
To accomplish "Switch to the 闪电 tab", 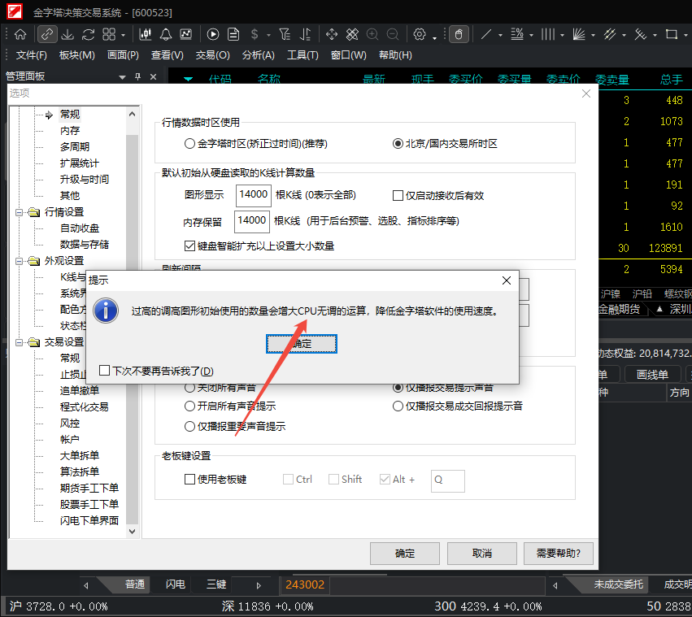I will pos(175,584).
